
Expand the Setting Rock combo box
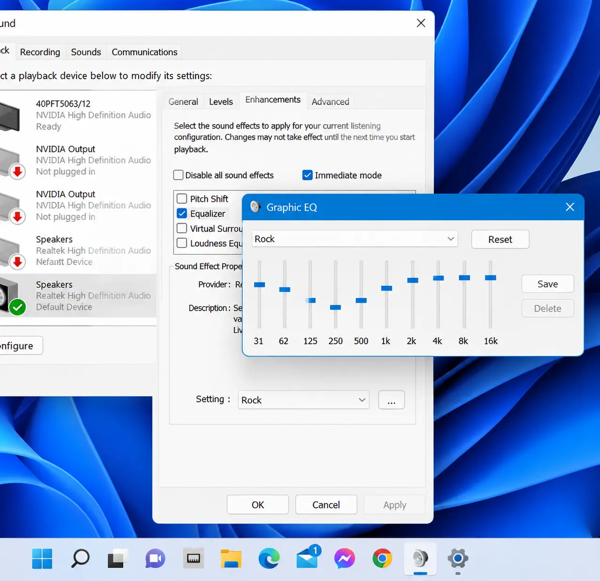pos(304,400)
